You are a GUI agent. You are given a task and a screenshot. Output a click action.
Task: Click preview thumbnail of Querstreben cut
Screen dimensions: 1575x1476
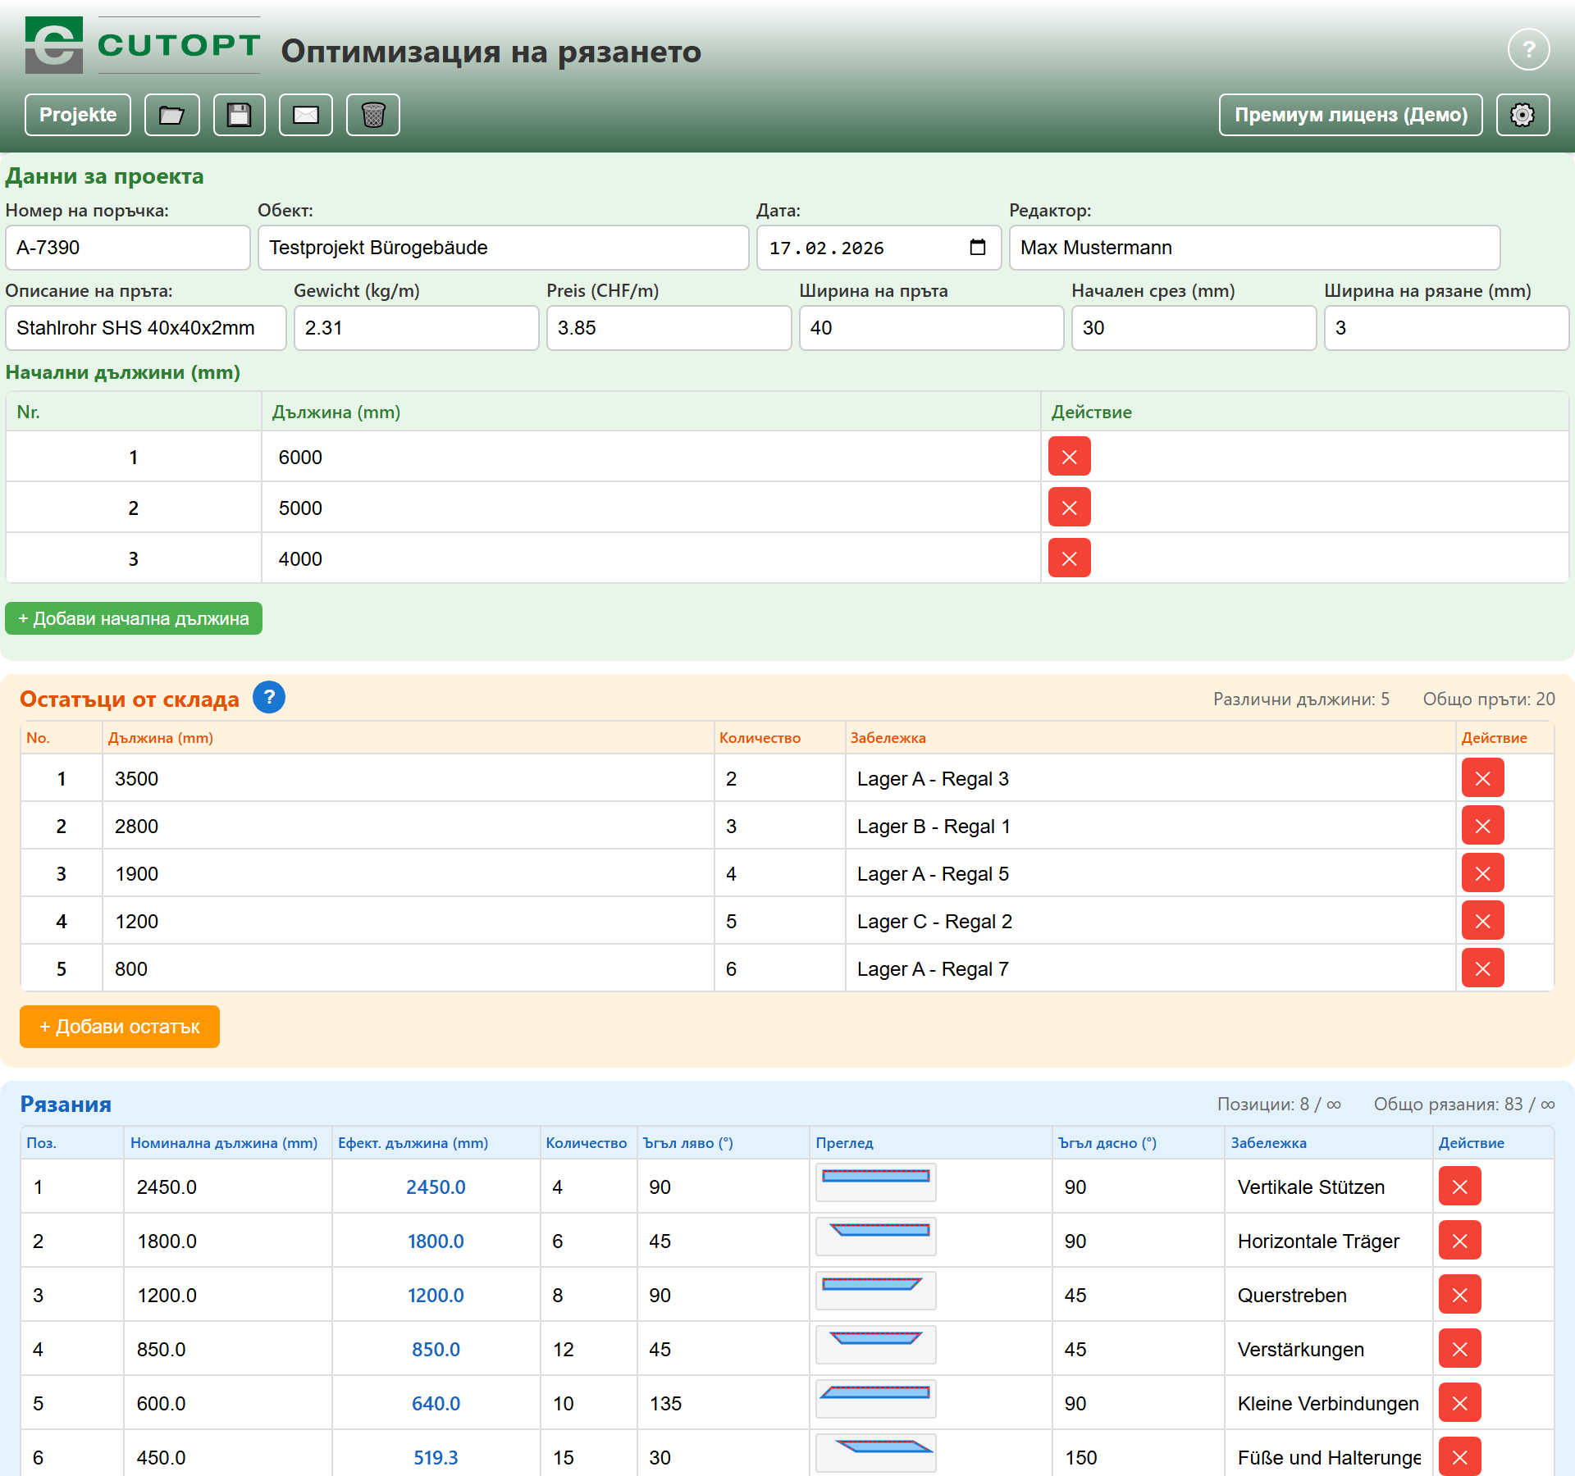click(876, 1291)
